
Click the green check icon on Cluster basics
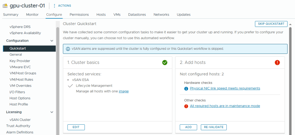coord(165,62)
